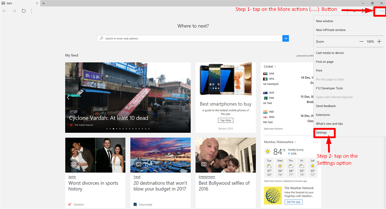The image size is (386, 209).
Task: Select New window menu item
Action: point(324,21)
